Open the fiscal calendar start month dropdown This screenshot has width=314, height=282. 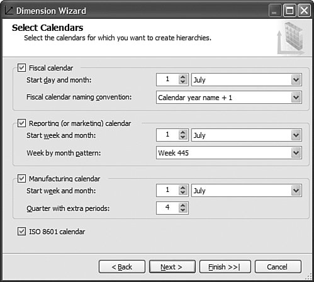pos(247,80)
